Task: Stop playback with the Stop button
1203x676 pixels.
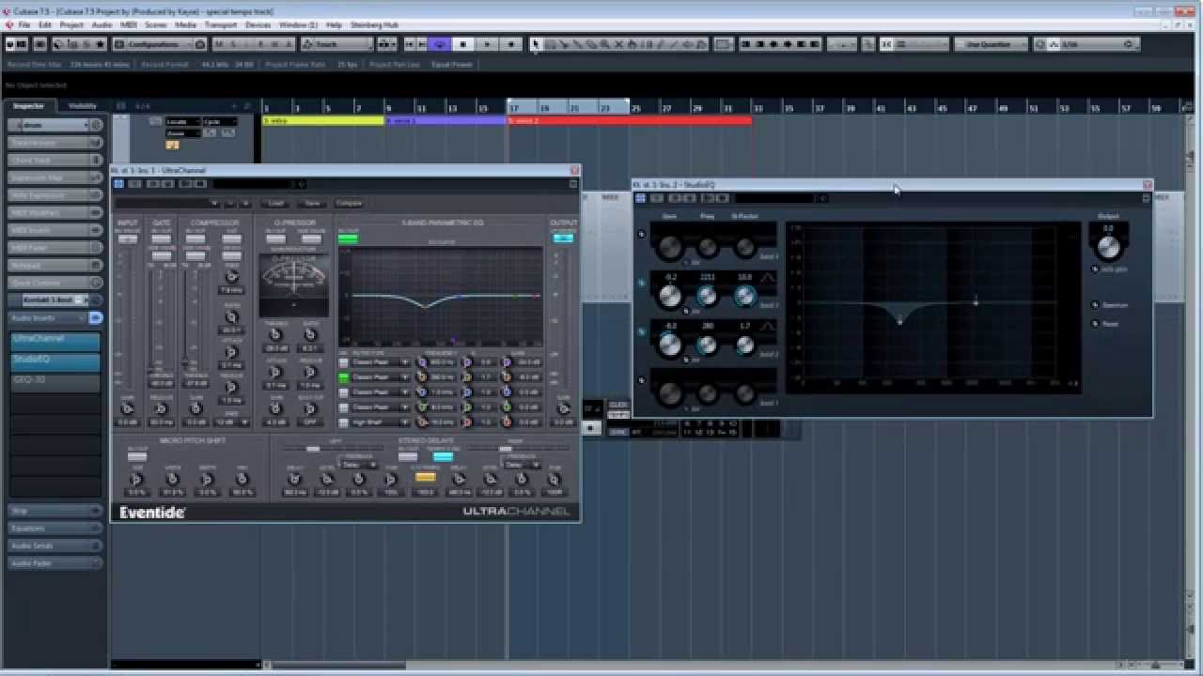Action: coord(462,44)
